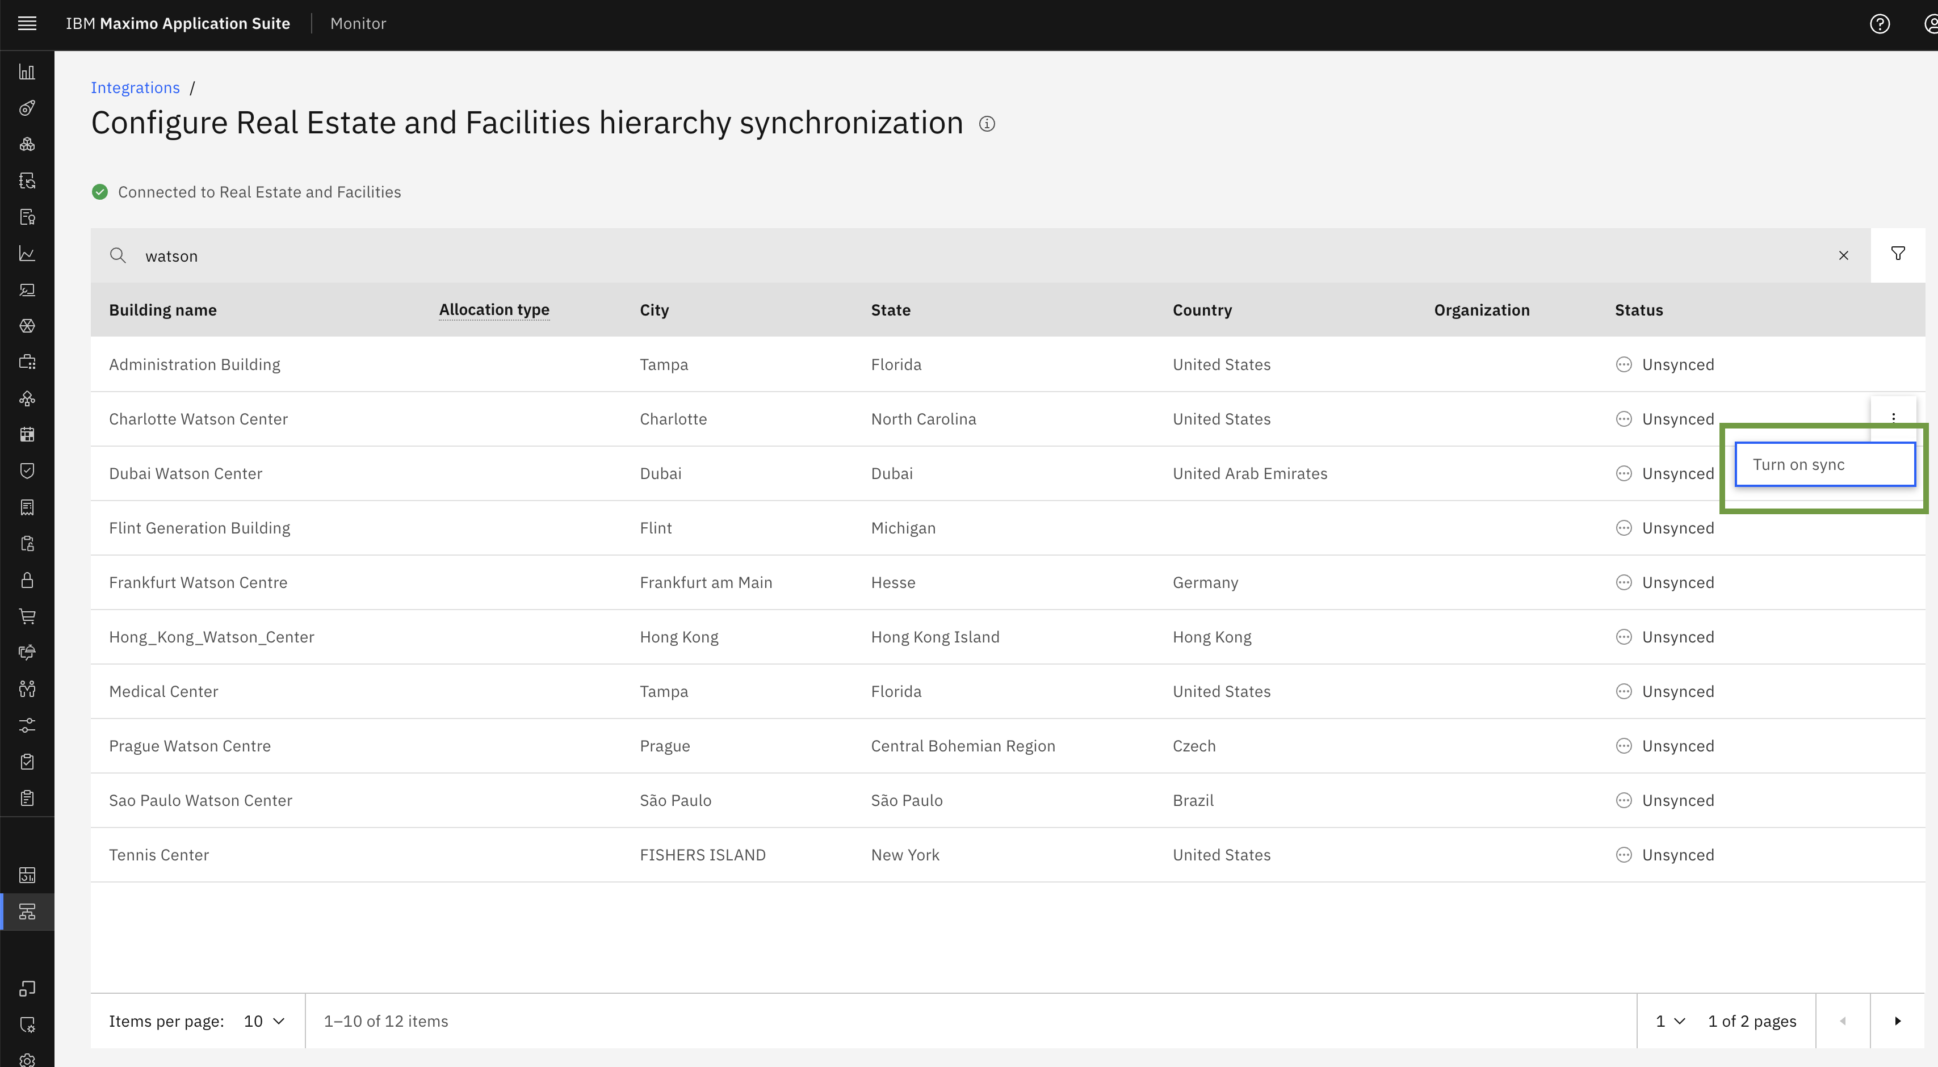1938x1067 pixels.
Task: Sort by Status column header
Action: (x=1639, y=310)
